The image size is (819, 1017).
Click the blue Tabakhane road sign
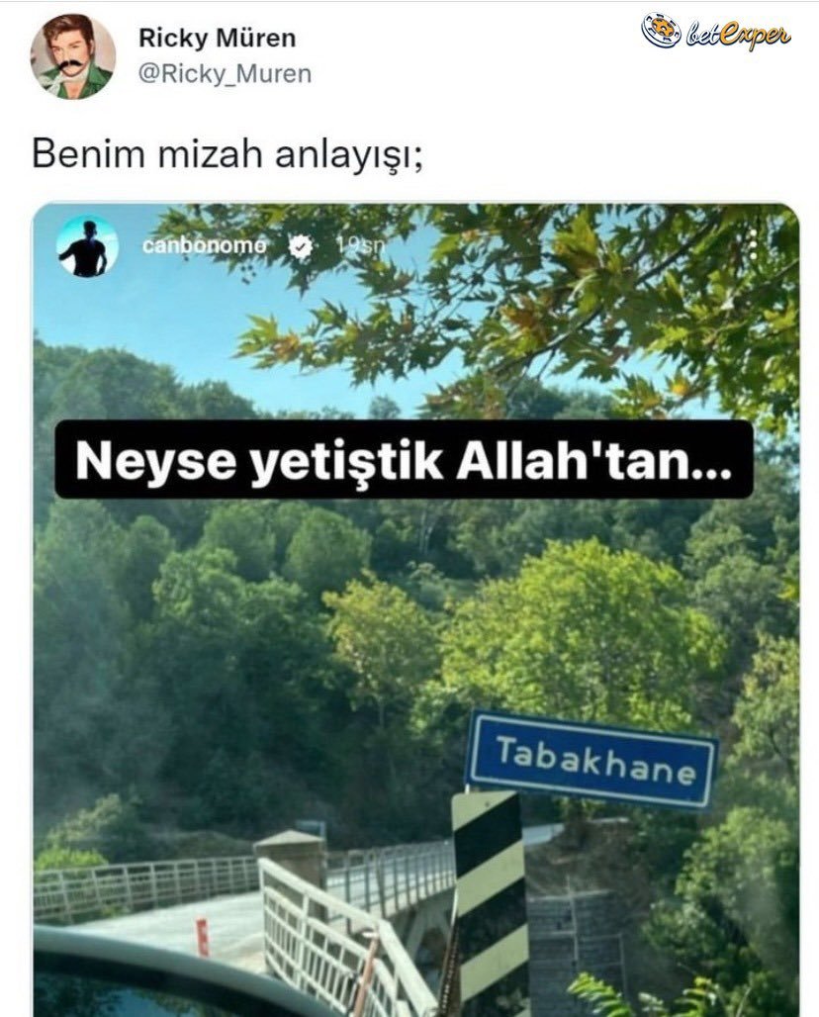click(591, 760)
